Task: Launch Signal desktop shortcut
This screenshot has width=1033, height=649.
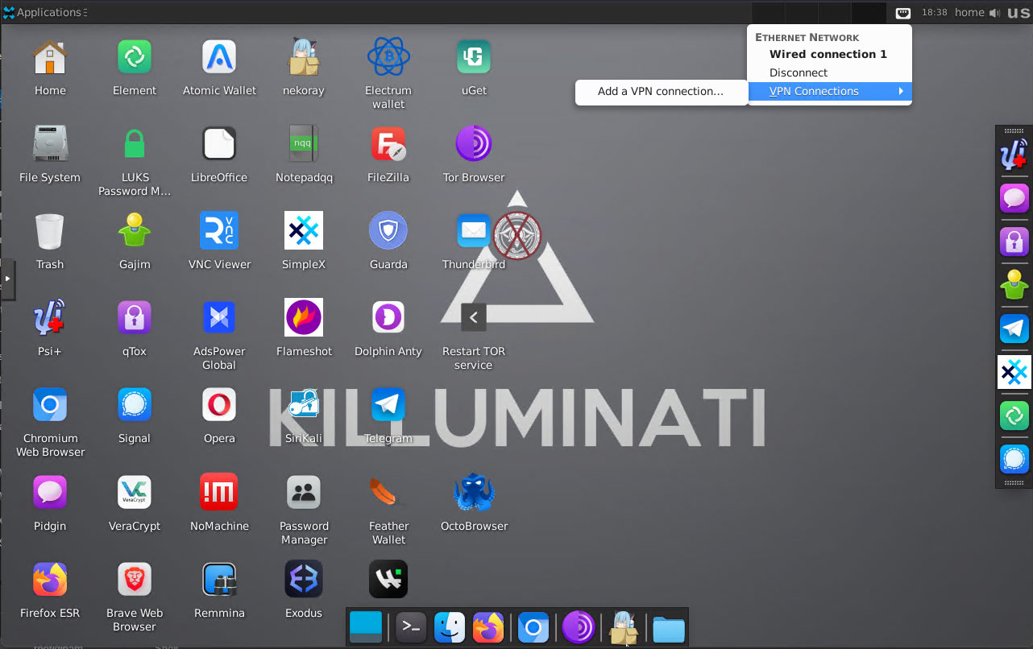Action: coord(135,405)
